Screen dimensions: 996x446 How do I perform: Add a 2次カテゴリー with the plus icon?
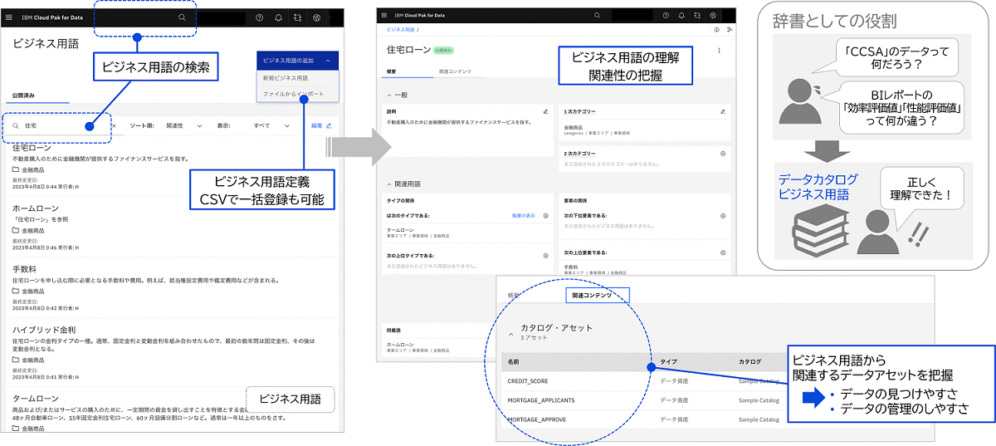(x=723, y=154)
